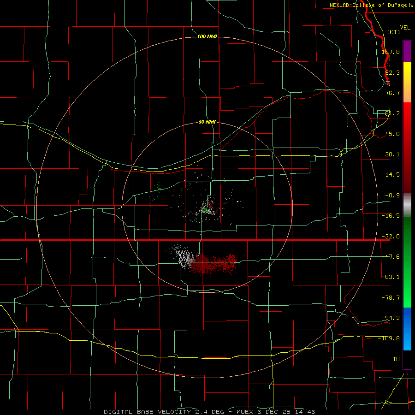Click the yellow-orange segment of the color bar

[407, 82]
